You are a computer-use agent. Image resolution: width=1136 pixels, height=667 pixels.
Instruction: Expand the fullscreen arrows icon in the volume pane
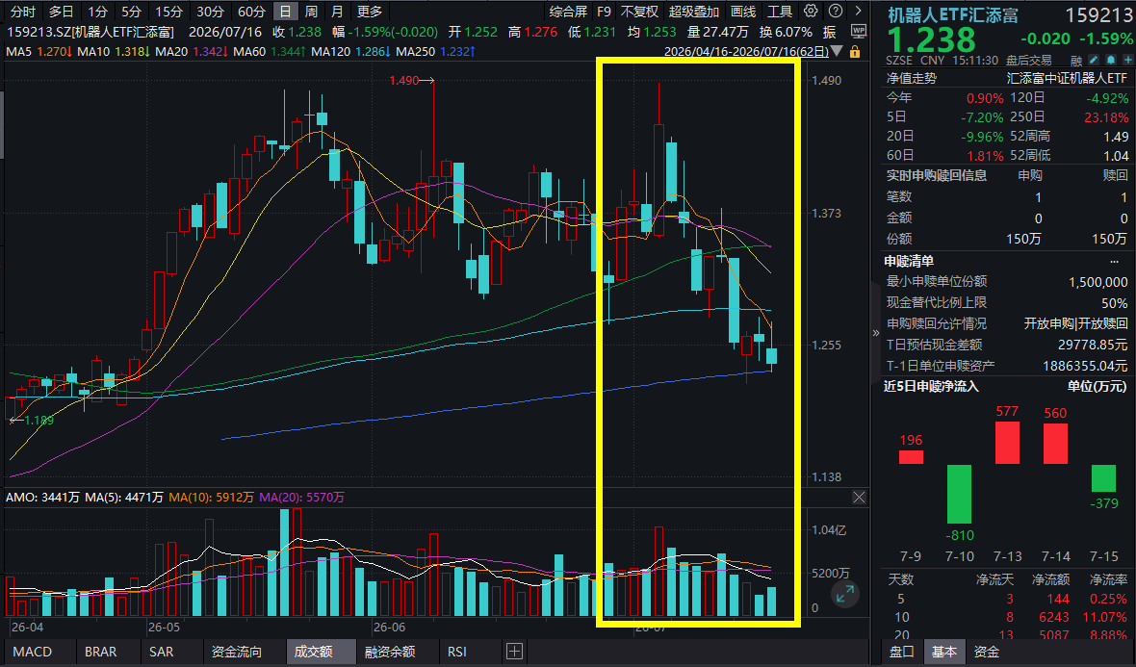(x=844, y=595)
